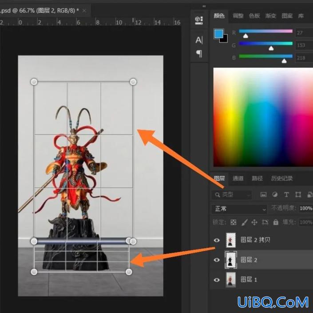Click the fill 100% field
This screenshot has height=313, width=313.
tap(306, 222)
